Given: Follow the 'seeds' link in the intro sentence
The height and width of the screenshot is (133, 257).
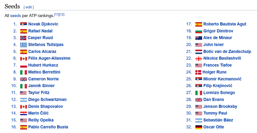Looking at the screenshot, I should 16,16.
